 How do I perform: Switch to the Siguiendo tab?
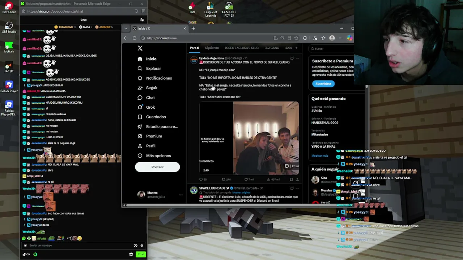[x=212, y=48]
